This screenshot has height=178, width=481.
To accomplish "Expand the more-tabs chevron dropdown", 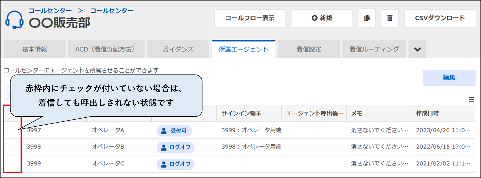I will point(418,49).
